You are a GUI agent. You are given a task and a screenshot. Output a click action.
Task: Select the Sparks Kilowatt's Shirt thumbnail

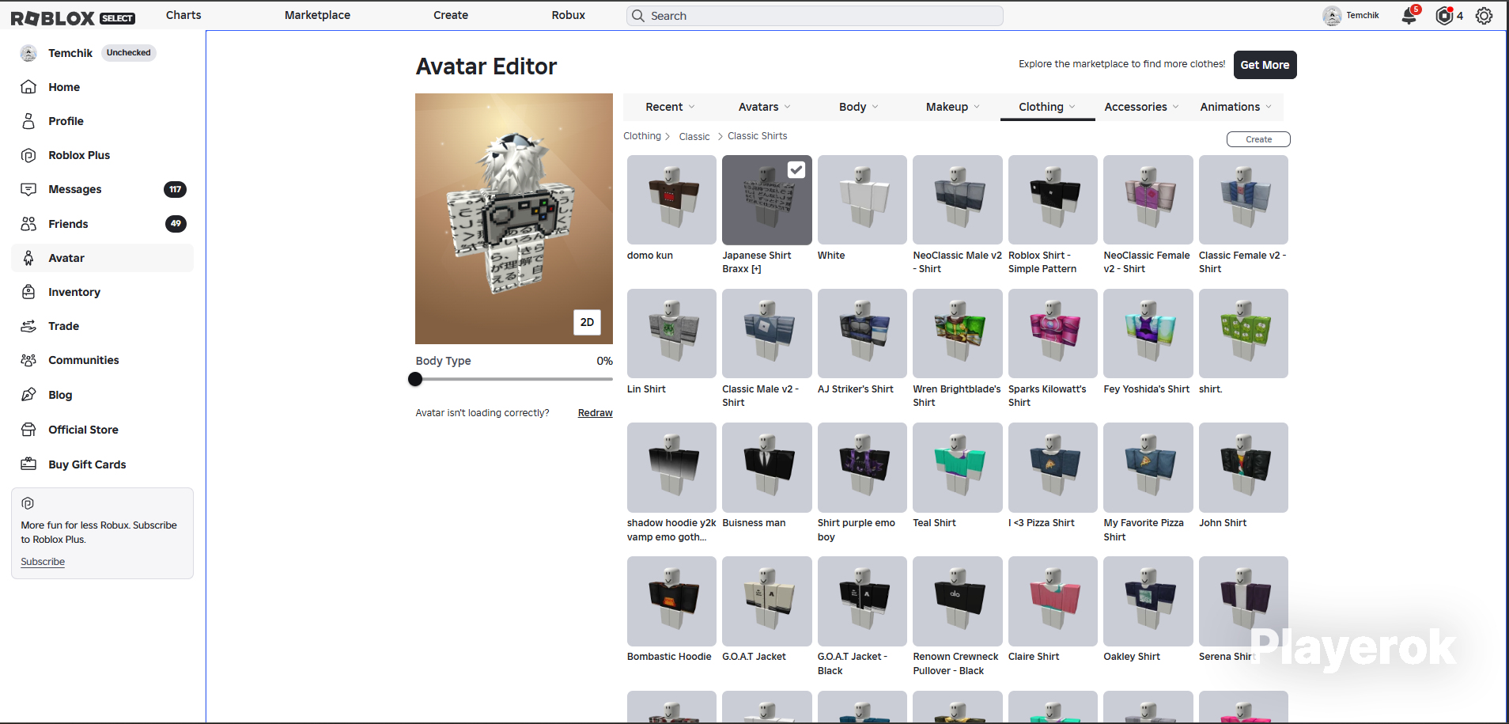1053,333
